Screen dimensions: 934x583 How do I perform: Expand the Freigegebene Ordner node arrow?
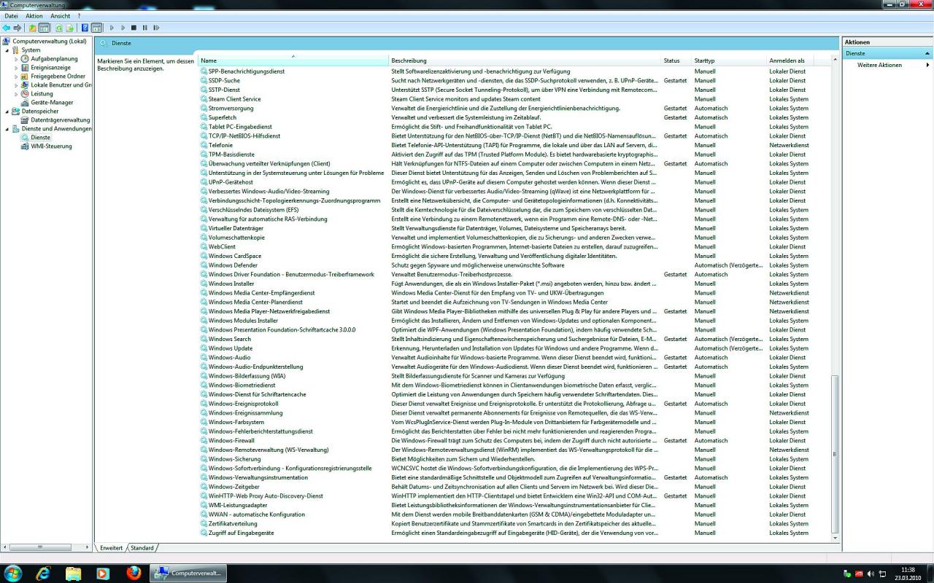16,77
